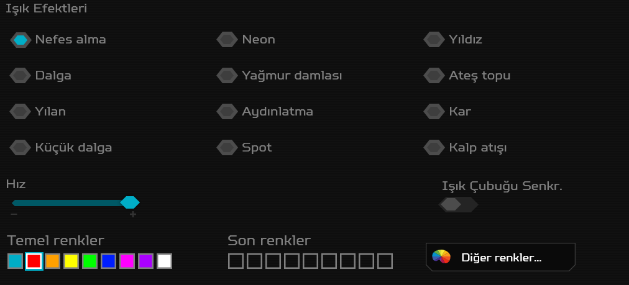Choose the Yılan lighting effect
Viewport: 629px width, 285px height.
click(x=21, y=112)
